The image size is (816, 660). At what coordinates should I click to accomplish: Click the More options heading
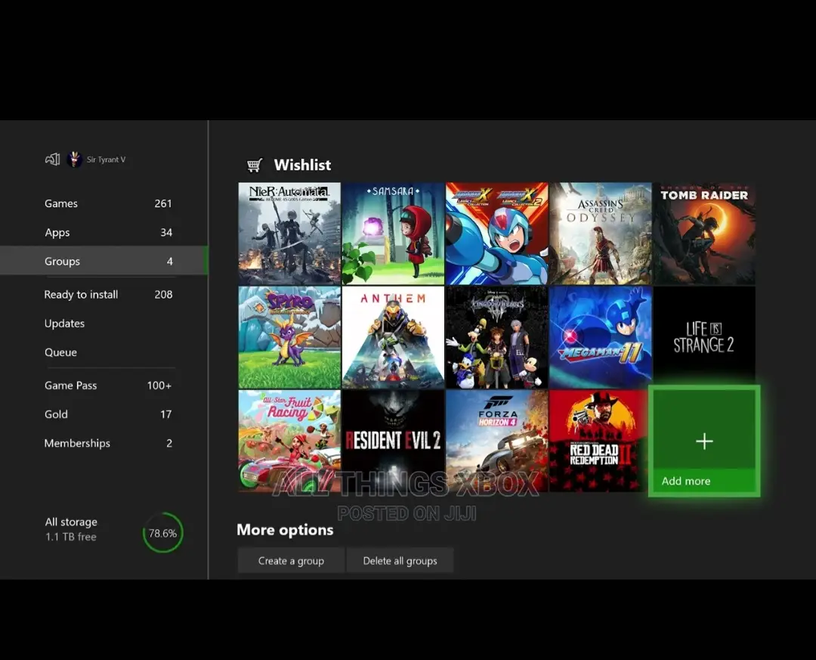[285, 530]
